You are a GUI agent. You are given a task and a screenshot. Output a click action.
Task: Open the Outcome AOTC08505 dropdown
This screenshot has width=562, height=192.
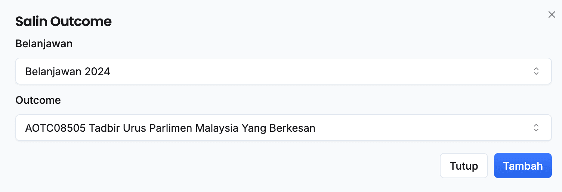pyautogui.click(x=283, y=128)
